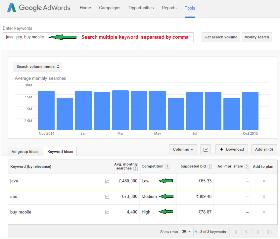The width and height of the screenshot is (280, 239).
Task: Sort by the Suggested bid header
Action: [193, 166]
